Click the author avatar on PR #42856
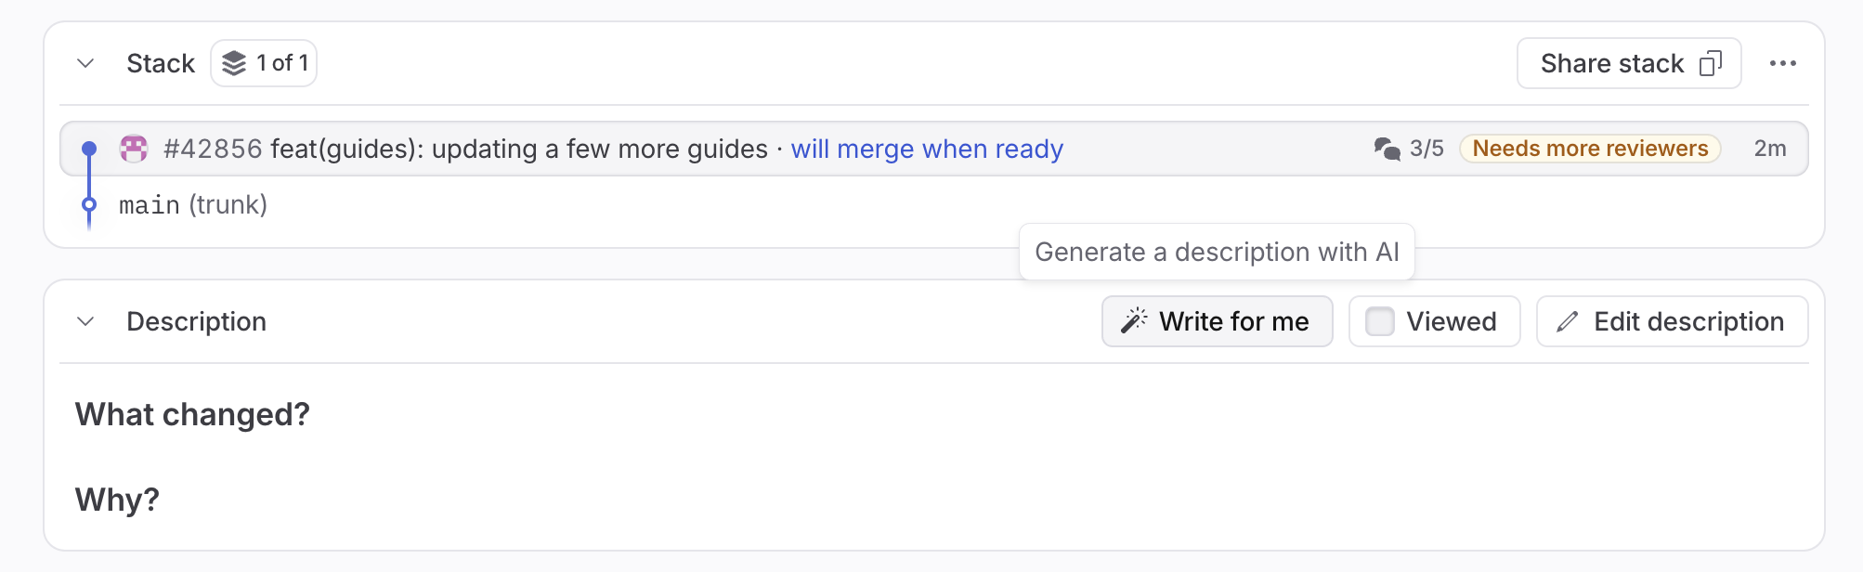The image size is (1863, 572). [136, 148]
